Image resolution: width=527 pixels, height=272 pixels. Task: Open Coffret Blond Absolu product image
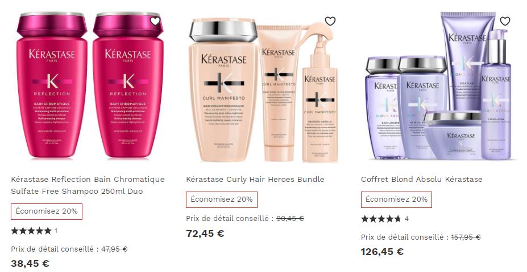click(438, 86)
